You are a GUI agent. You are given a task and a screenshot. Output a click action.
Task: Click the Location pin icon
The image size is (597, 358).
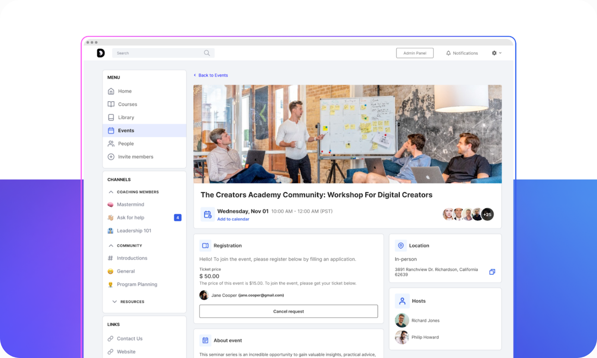click(x=401, y=245)
